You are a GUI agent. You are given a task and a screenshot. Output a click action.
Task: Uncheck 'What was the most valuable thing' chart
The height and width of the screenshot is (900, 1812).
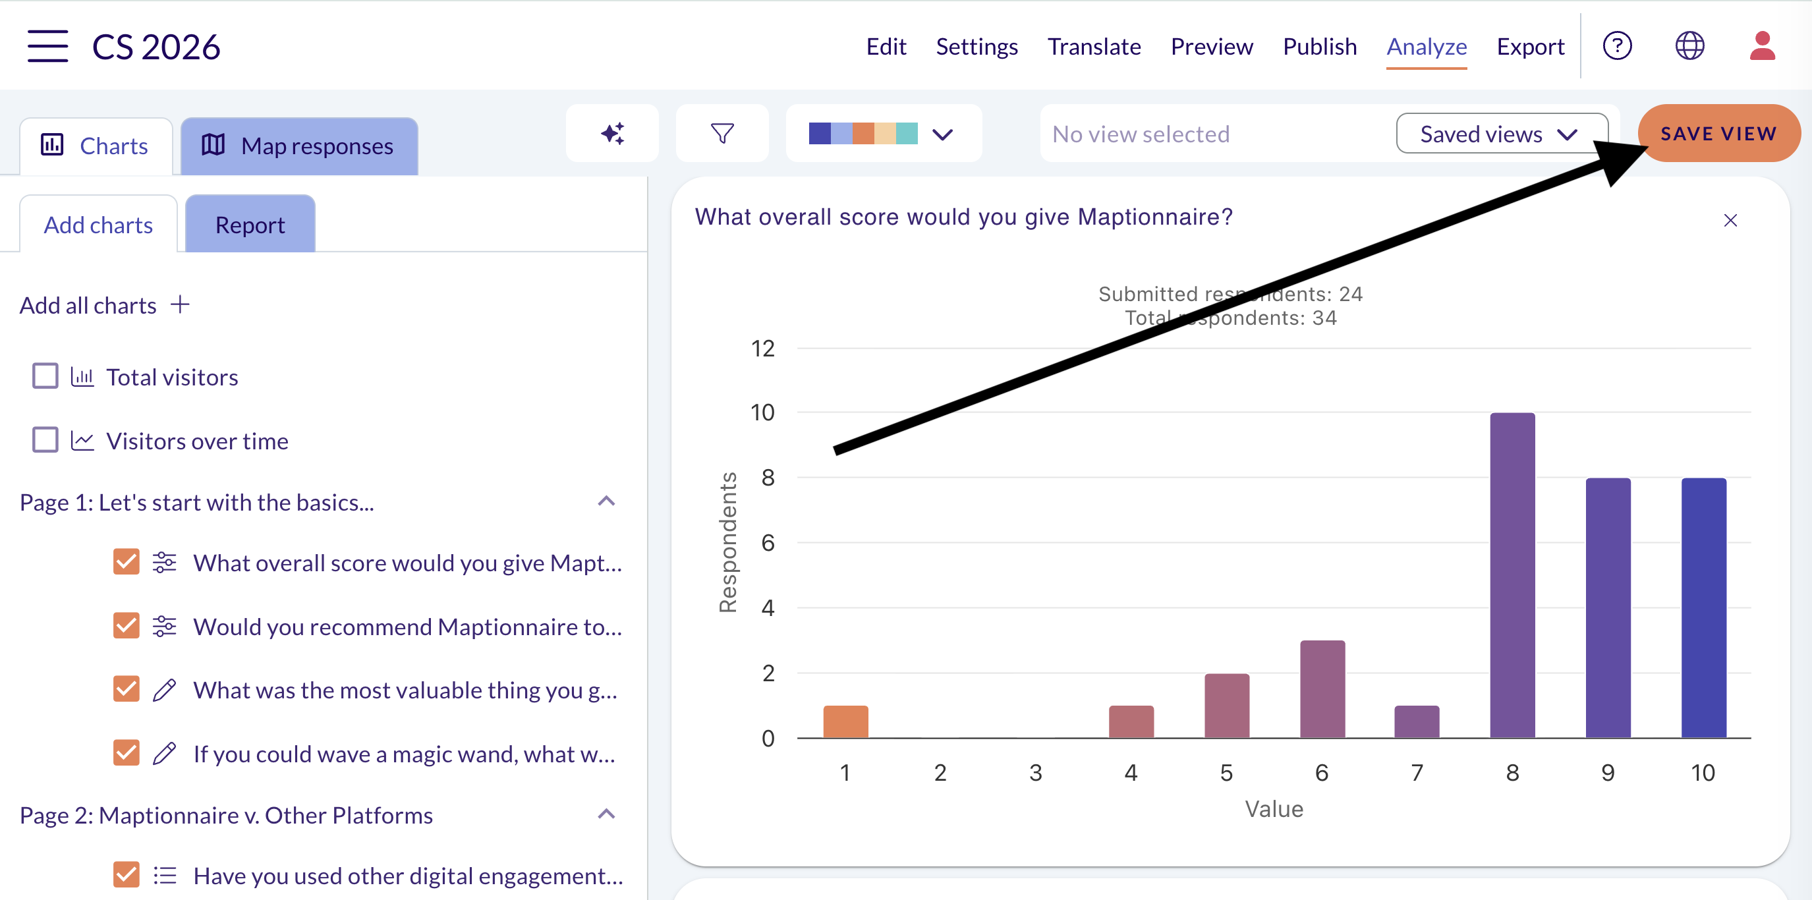[127, 689]
